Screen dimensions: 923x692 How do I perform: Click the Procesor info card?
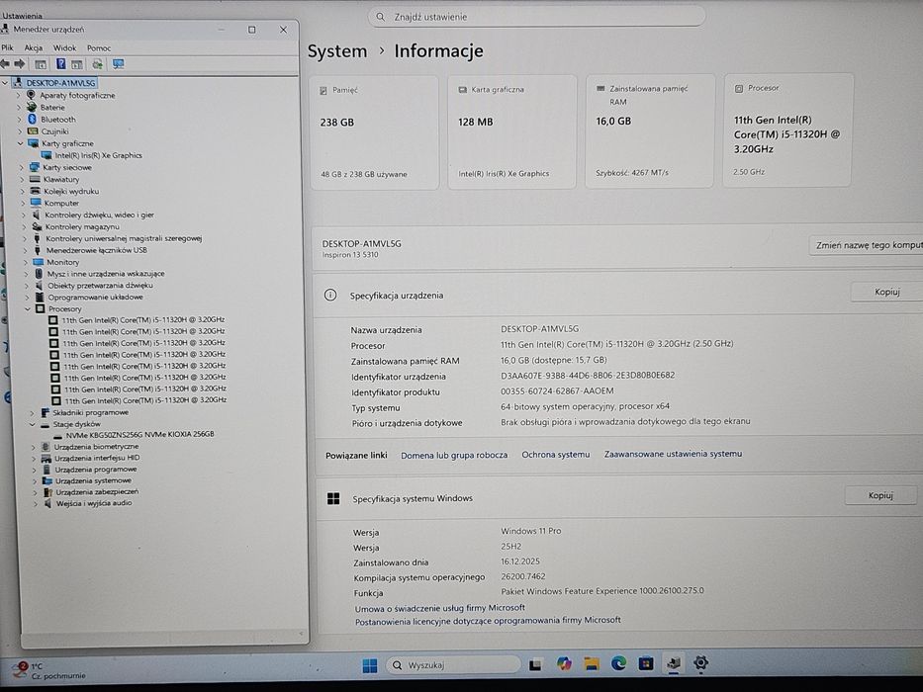coord(787,130)
